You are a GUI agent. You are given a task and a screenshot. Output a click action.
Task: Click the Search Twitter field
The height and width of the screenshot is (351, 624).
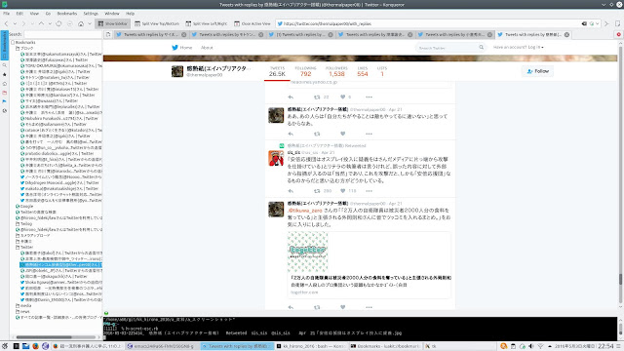point(447,48)
